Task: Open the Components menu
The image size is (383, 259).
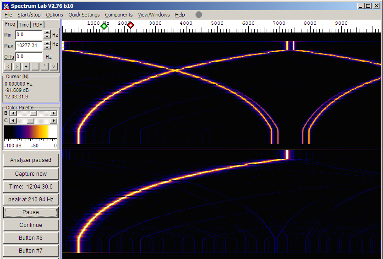Action: tap(119, 15)
